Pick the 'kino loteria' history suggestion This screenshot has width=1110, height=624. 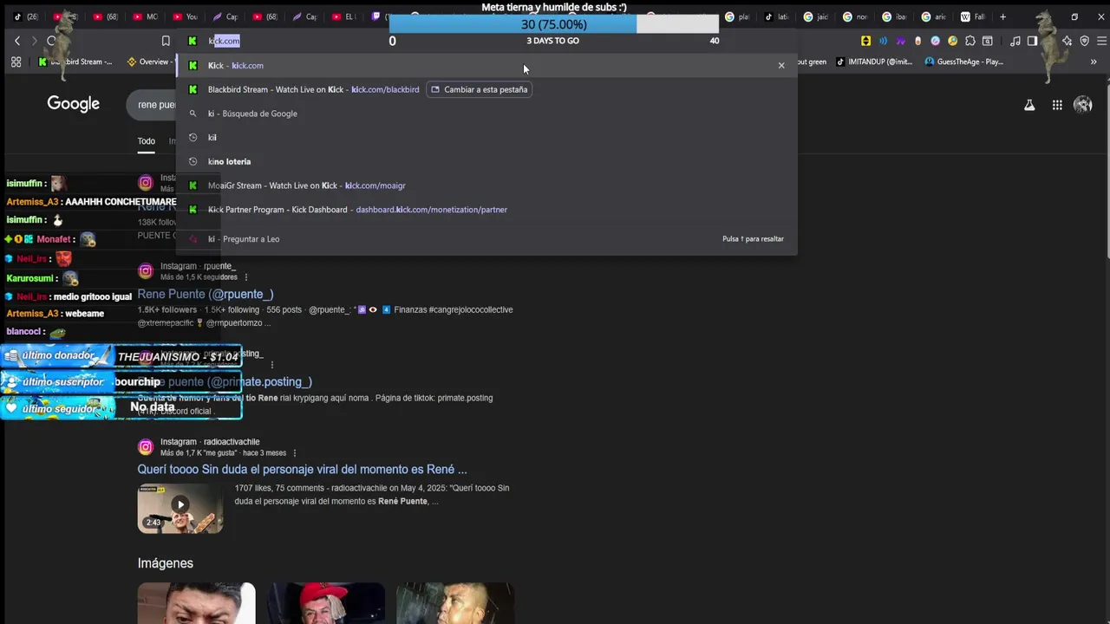pos(486,161)
